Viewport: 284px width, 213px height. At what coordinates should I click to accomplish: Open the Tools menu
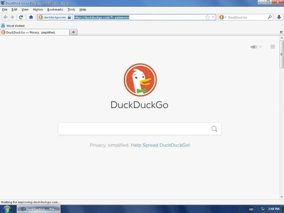71,9
